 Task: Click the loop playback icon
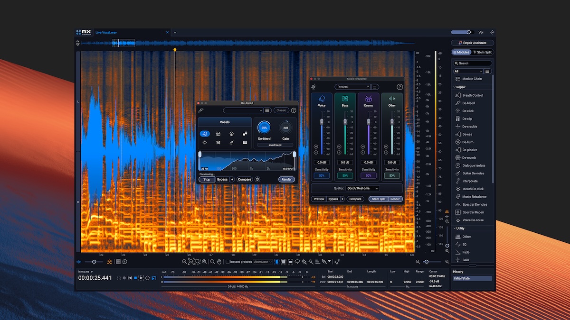[x=147, y=278]
